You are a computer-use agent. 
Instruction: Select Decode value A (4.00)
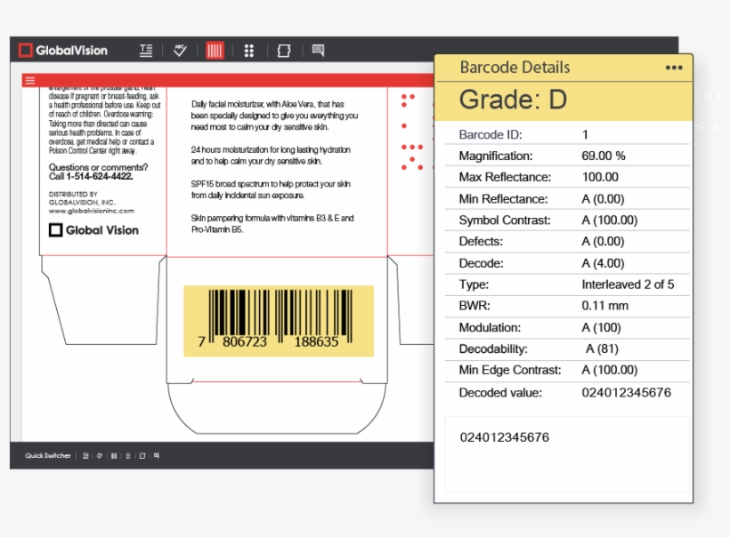[x=603, y=263]
